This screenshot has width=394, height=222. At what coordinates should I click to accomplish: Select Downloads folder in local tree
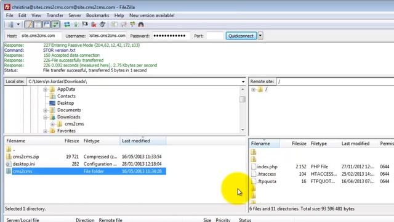pyautogui.click(x=68, y=117)
